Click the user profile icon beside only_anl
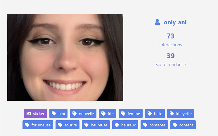 pyautogui.click(x=157, y=22)
